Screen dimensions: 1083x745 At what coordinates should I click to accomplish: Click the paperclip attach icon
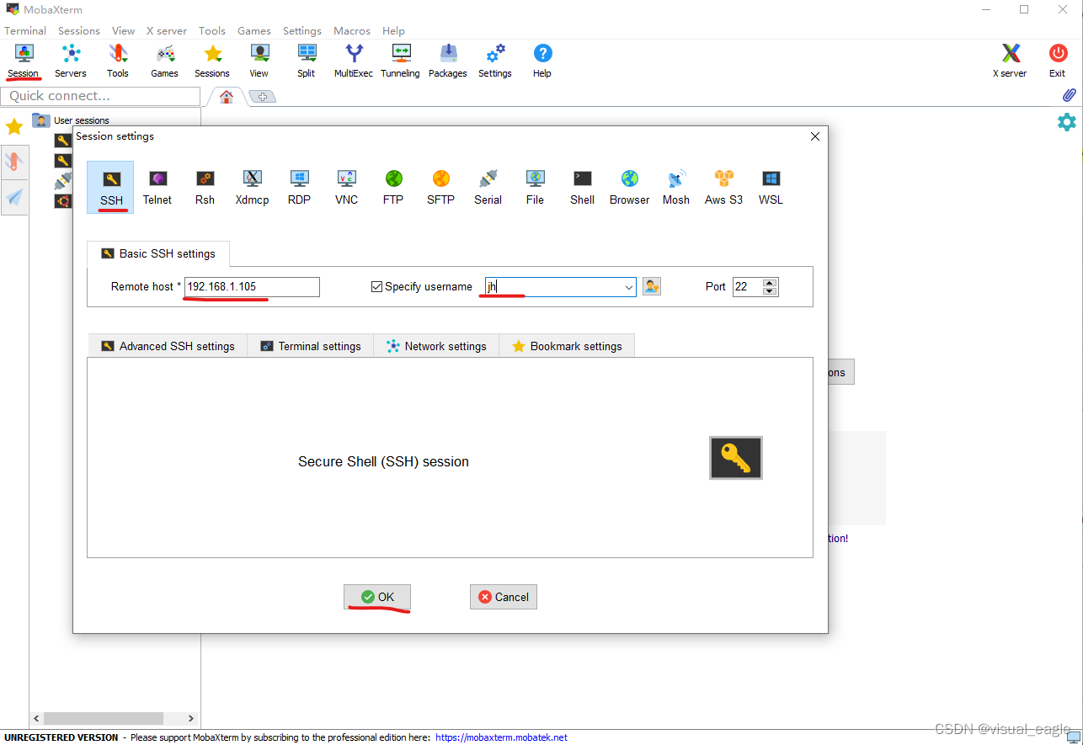point(1069,95)
